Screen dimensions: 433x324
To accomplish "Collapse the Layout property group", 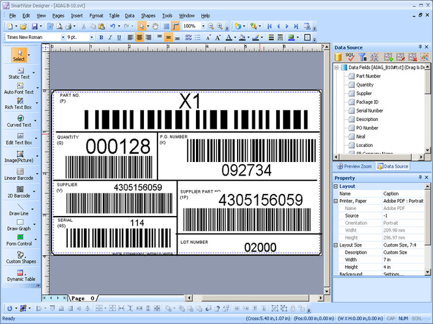I will [336, 186].
